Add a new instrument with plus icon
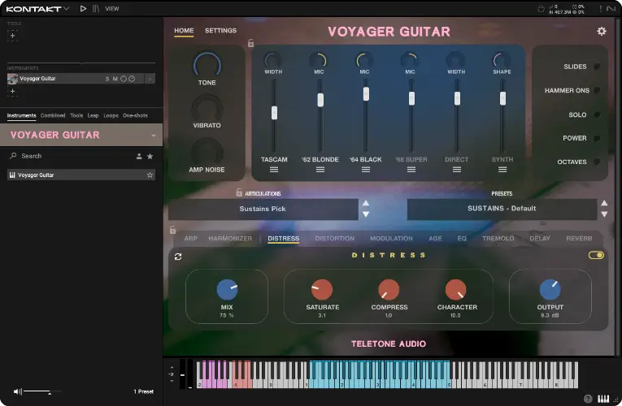Image resolution: width=622 pixels, height=406 pixels. (x=13, y=92)
